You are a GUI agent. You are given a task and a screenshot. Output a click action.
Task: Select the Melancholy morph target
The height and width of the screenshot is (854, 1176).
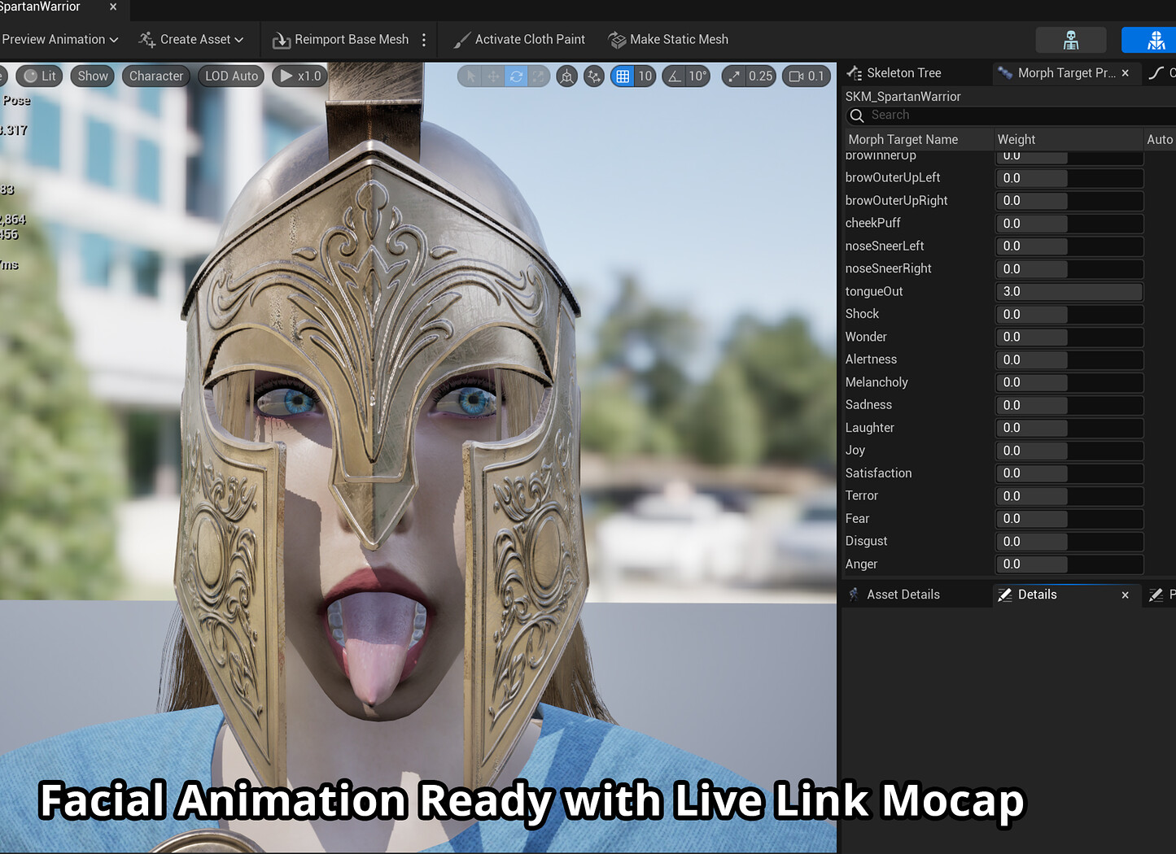877,382
